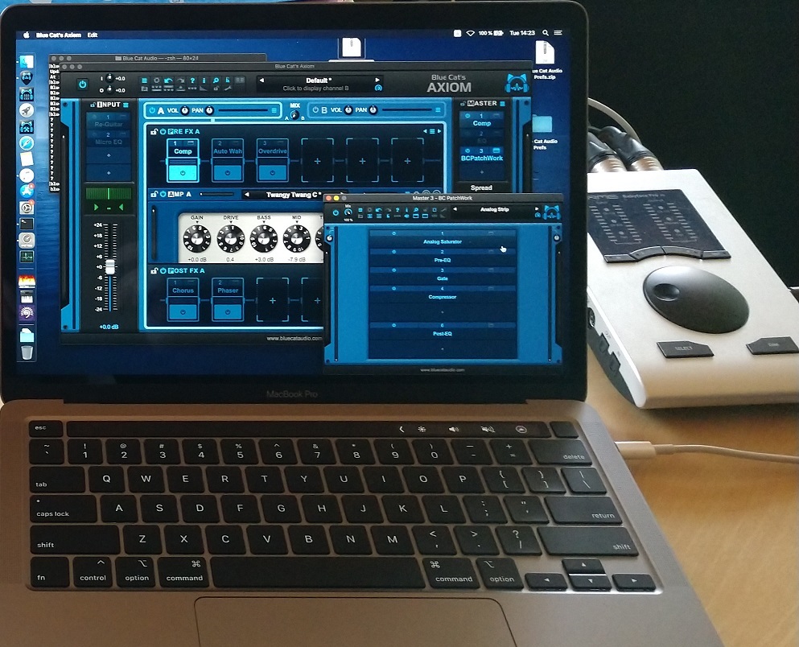Add a plugin in first empty Post FX slot

click(x=273, y=300)
